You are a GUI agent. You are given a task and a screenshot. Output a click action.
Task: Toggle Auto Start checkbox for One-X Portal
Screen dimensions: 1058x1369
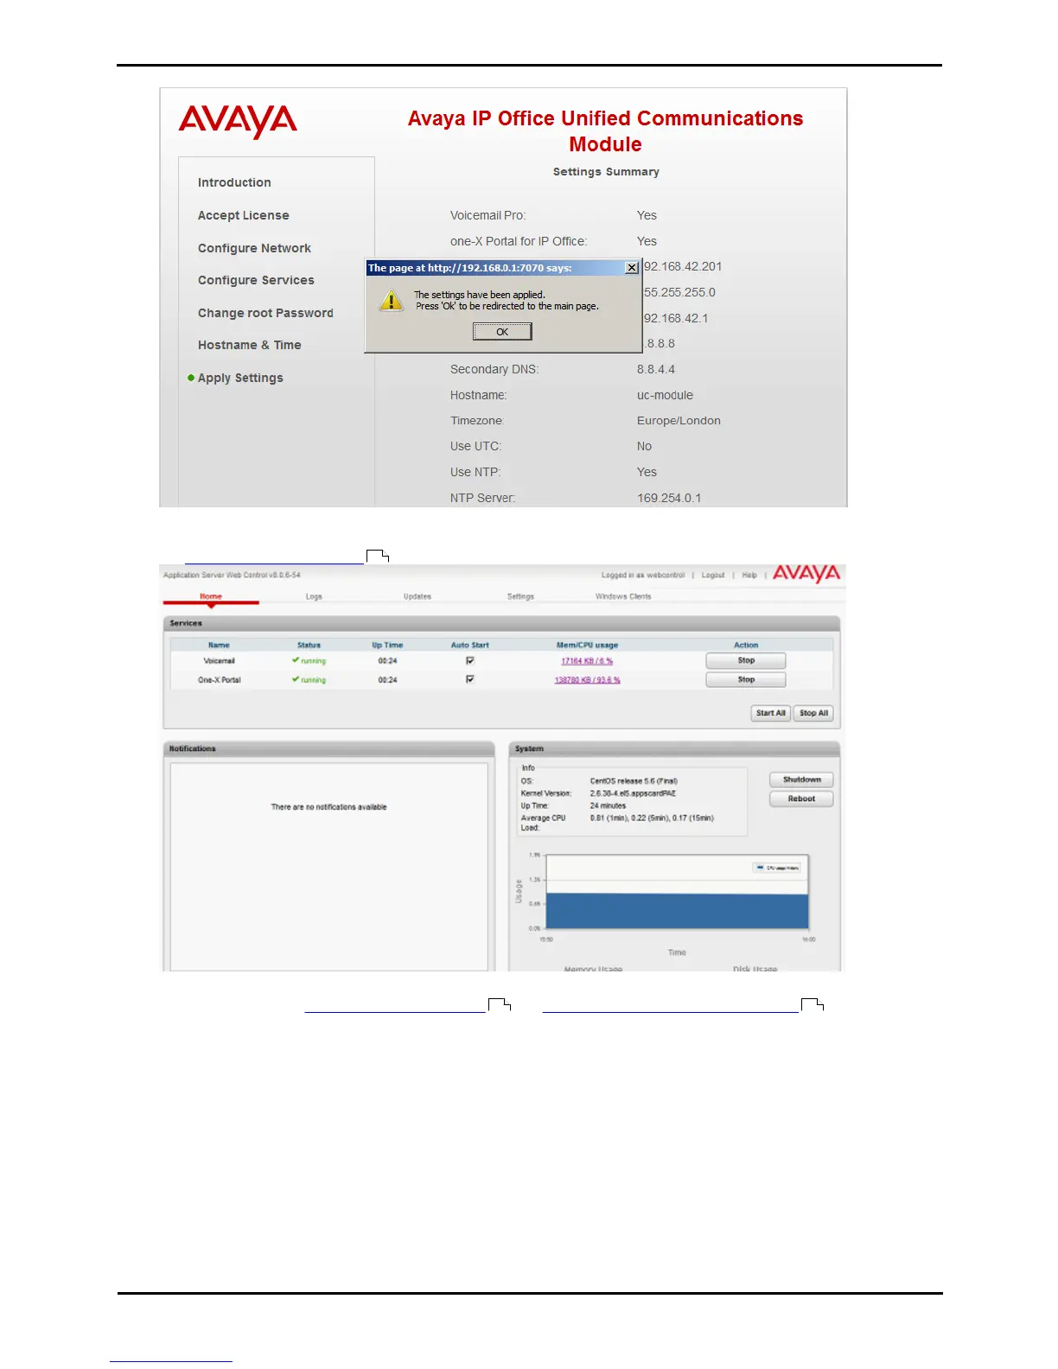click(x=470, y=679)
